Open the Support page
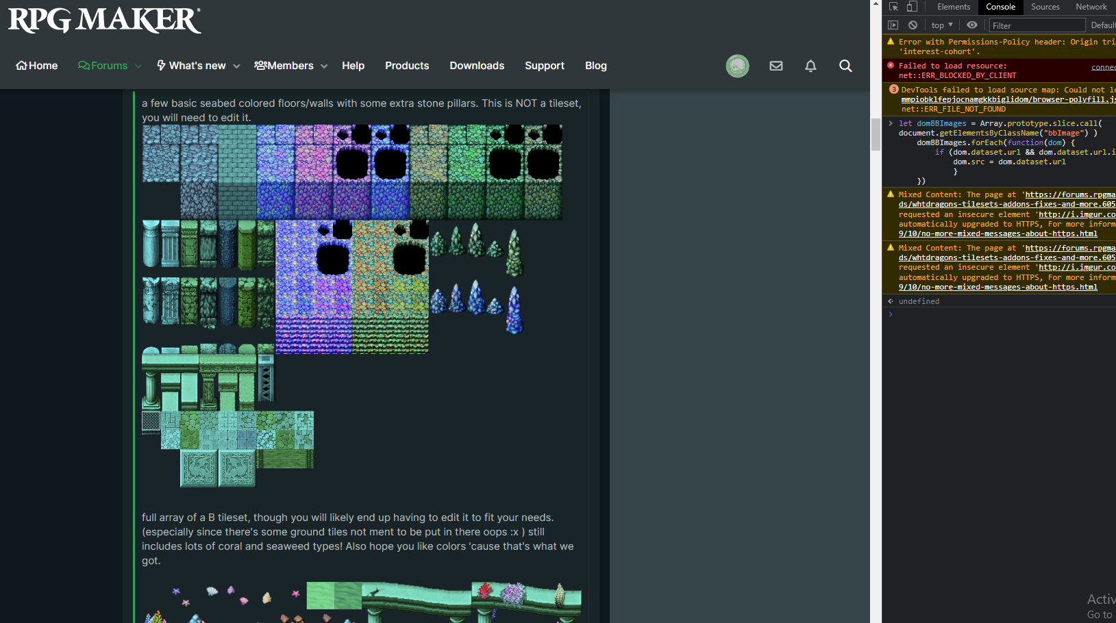 point(545,66)
